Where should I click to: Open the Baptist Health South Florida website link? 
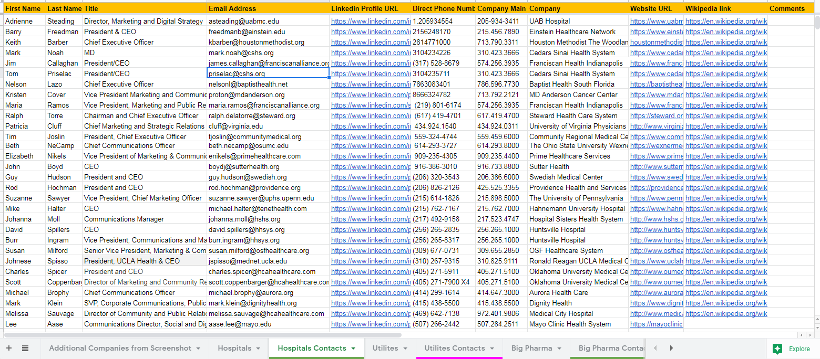point(657,84)
